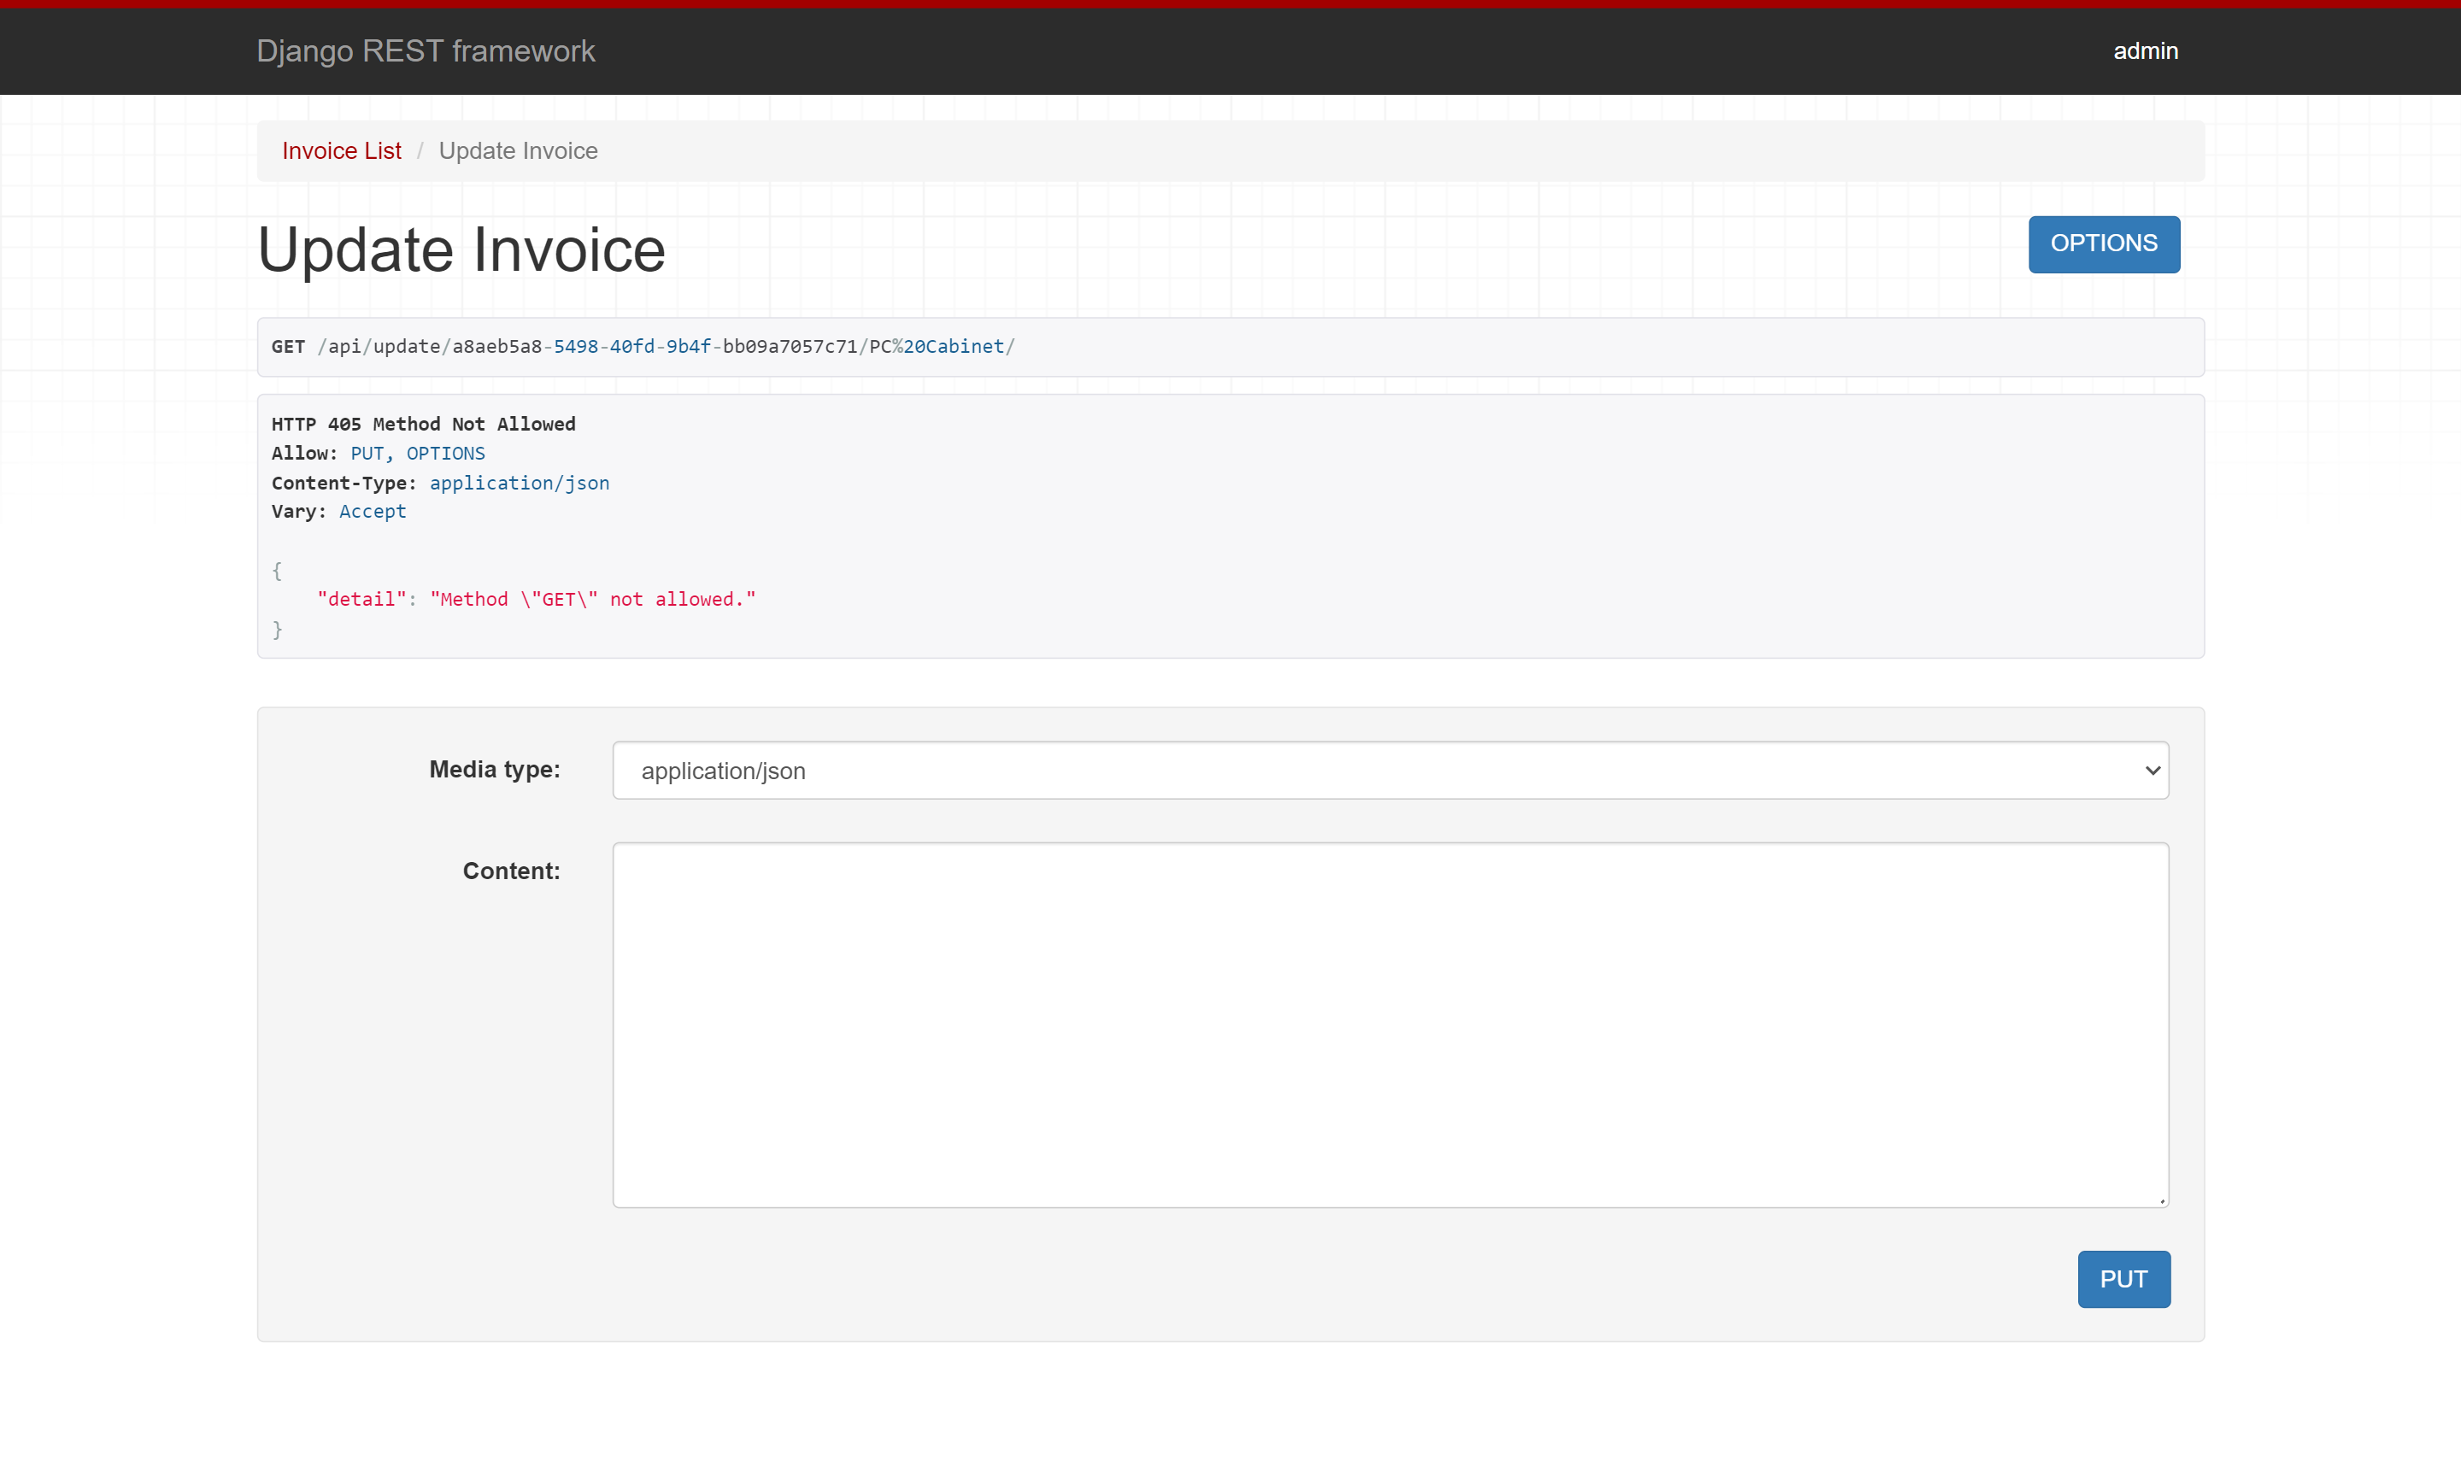
Task: Click Accept in the Vary header
Action: pyautogui.click(x=373, y=511)
